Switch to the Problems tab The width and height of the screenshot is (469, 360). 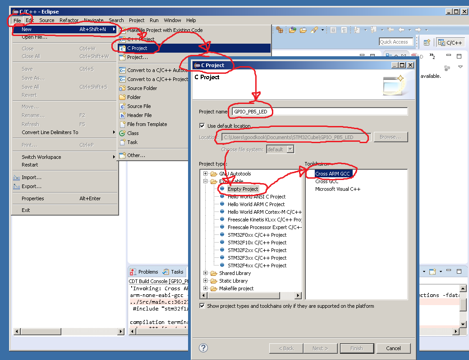point(144,272)
